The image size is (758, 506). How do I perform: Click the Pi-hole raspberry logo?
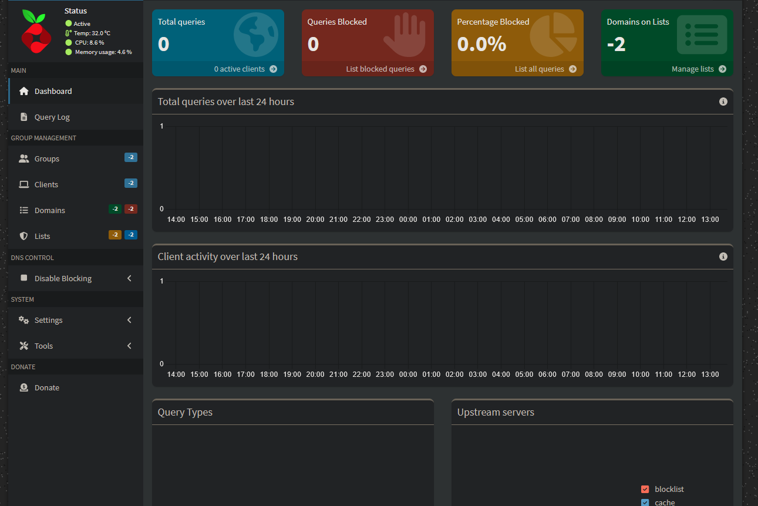point(36,31)
